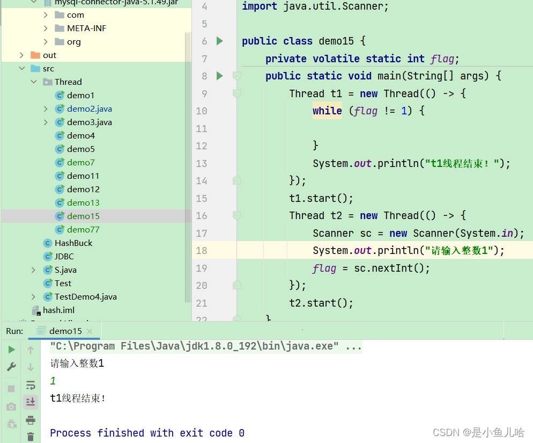This screenshot has height=443, width=533.
Task: Toggle code fold marker at line 16
Action: point(236,215)
